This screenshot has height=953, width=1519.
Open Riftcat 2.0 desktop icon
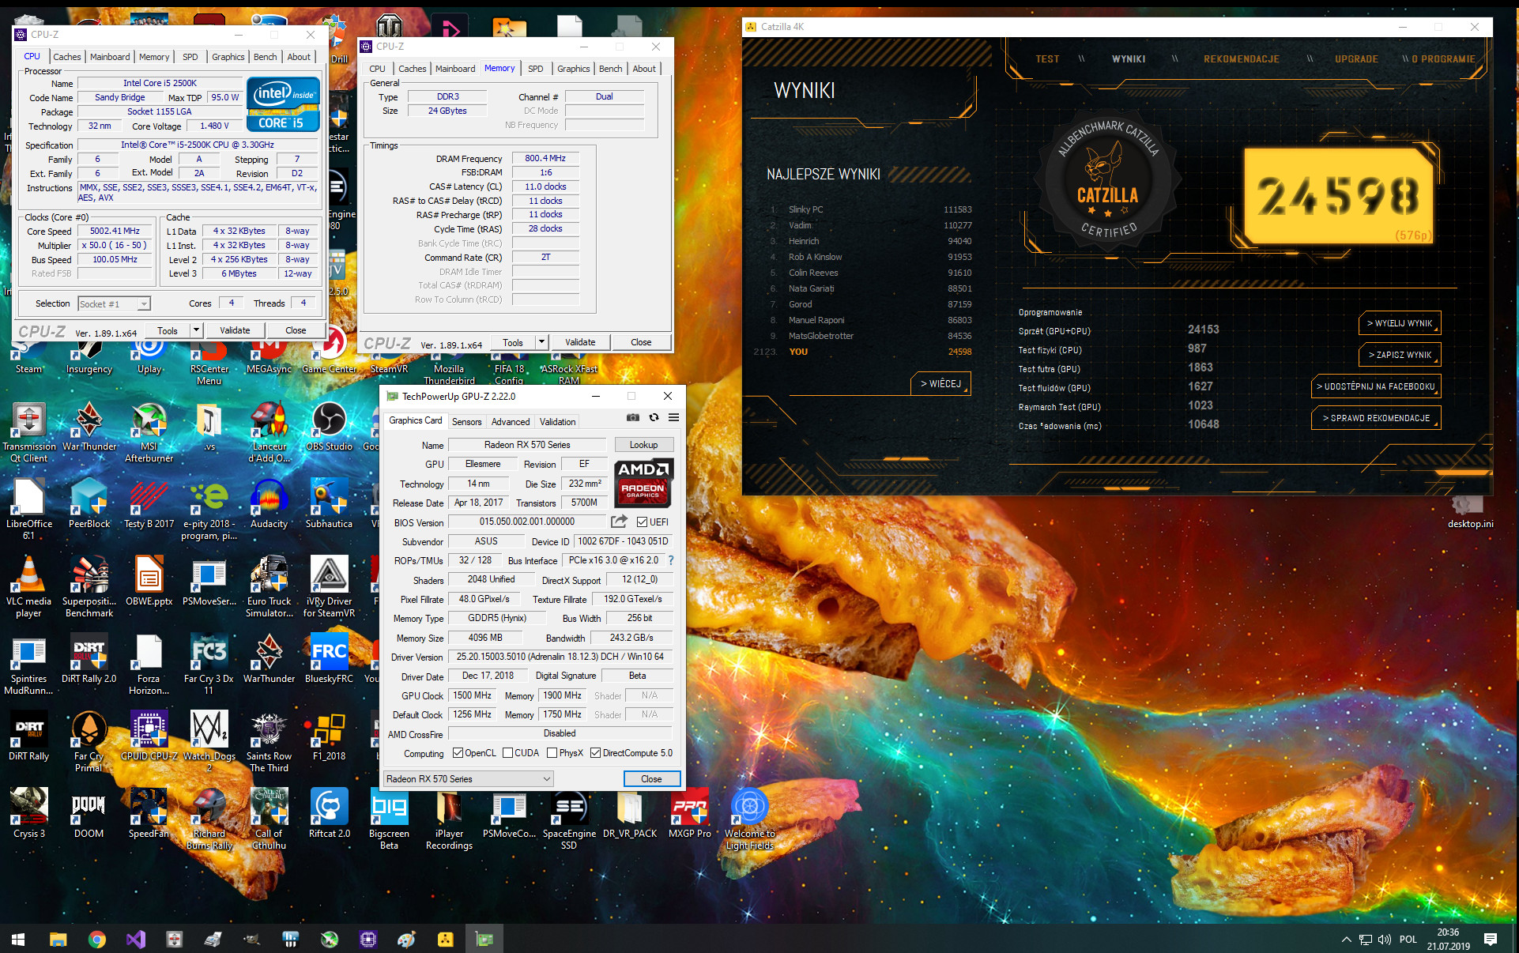coord(329,814)
